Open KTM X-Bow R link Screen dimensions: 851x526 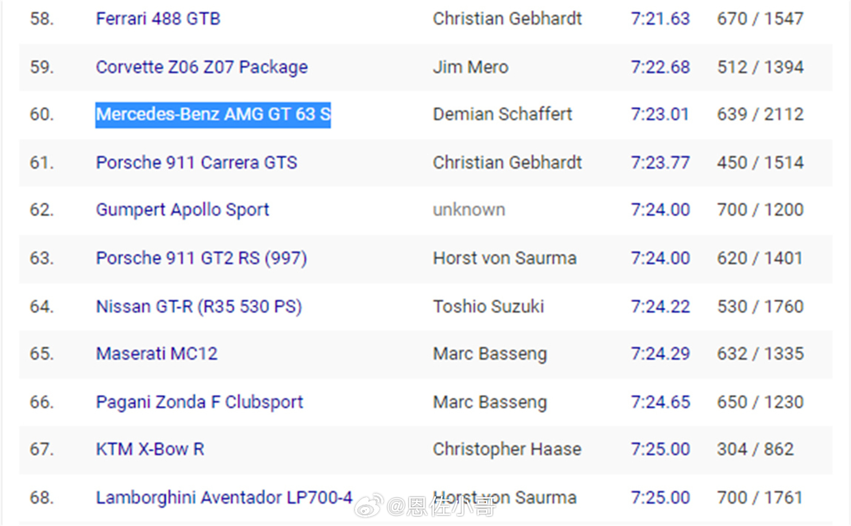point(150,449)
